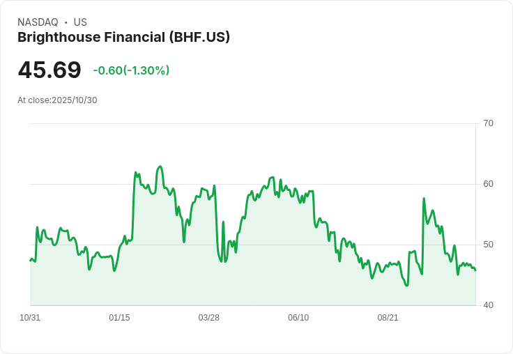Viewport: 513px width, 354px height.
Task: Choose the 06/10 date axis label
Action: coord(298,318)
